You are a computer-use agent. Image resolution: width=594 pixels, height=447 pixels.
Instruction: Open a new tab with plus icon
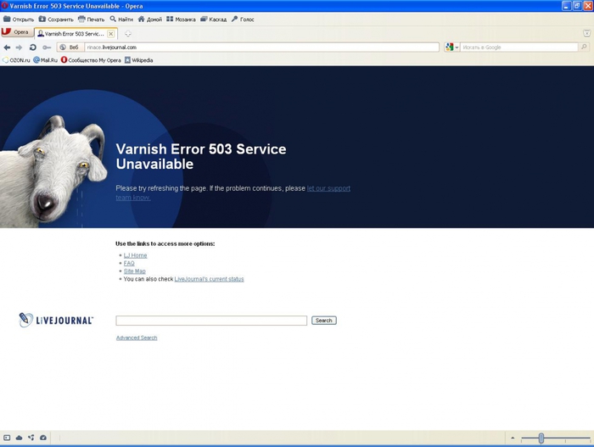pyautogui.click(x=128, y=34)
